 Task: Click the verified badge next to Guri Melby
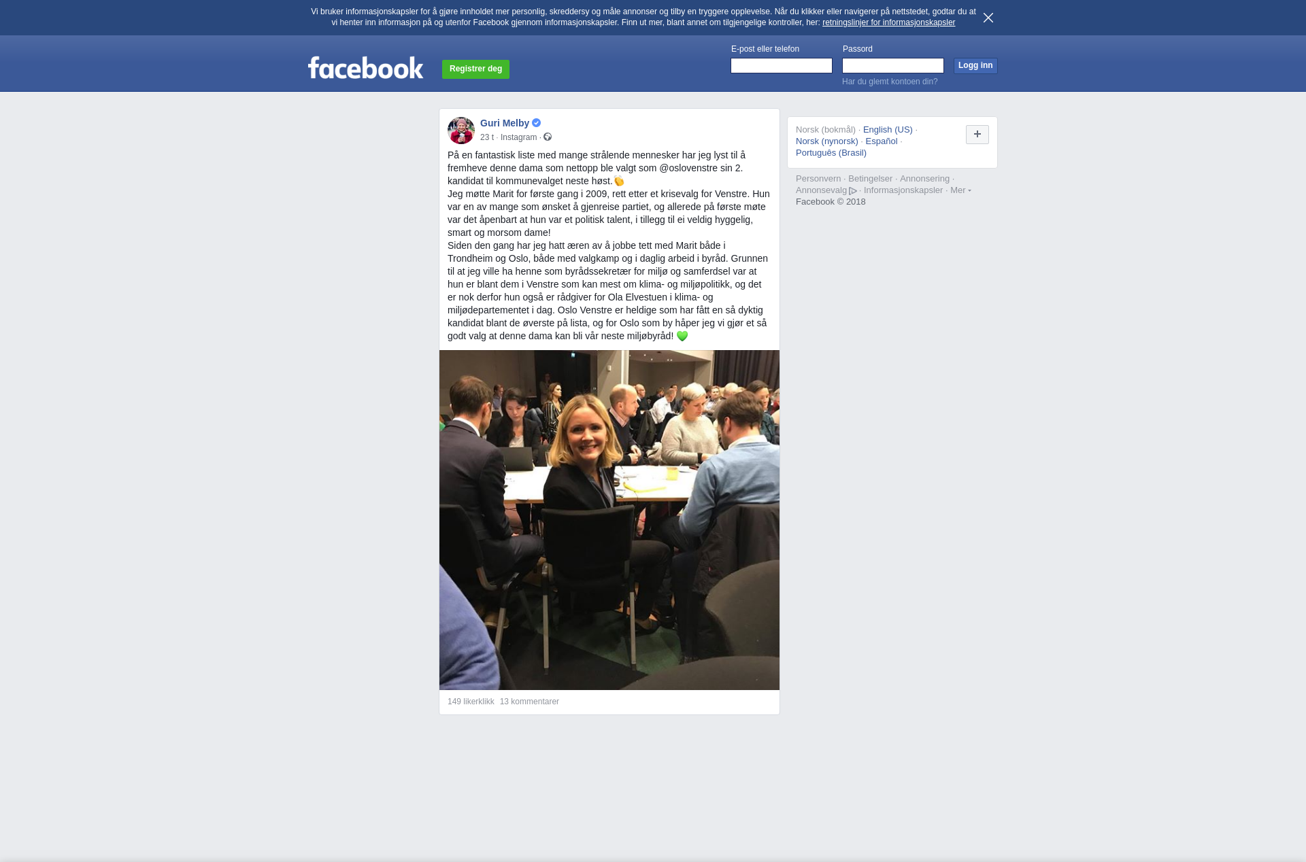click(537, 123)
